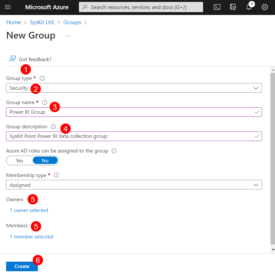Viewport: 275px width, 276px height.
Task: Navigate to SysKit Ltd. breadcrumb
Action: tap(42, 22)
